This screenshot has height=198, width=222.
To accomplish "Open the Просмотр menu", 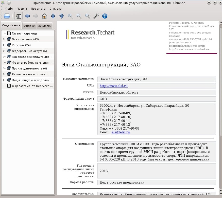I will [38, 9].
